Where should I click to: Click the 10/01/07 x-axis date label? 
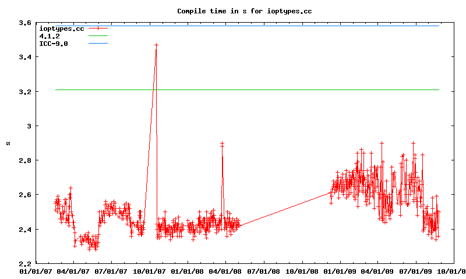(149, 270)
